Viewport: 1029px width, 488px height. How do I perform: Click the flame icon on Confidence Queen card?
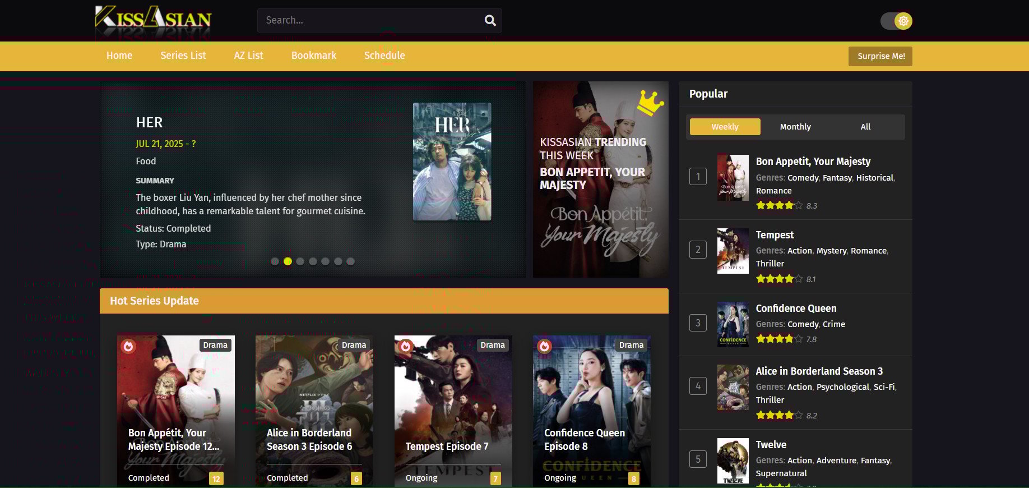544,347
